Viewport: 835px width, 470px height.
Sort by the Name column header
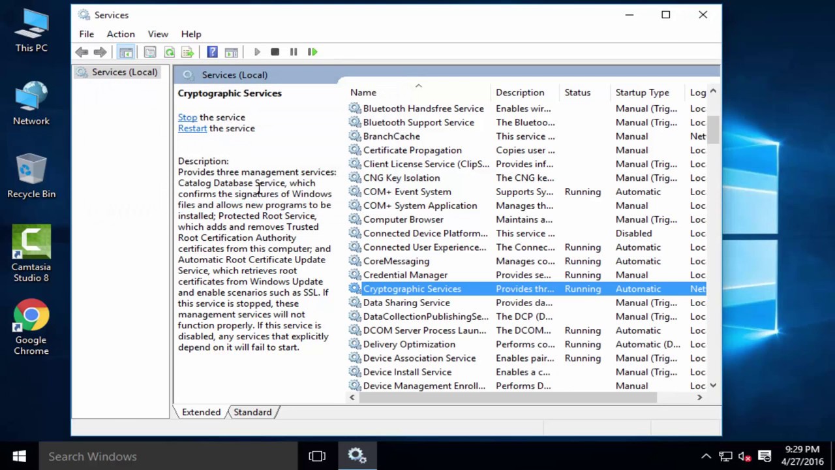pos(419,93)
